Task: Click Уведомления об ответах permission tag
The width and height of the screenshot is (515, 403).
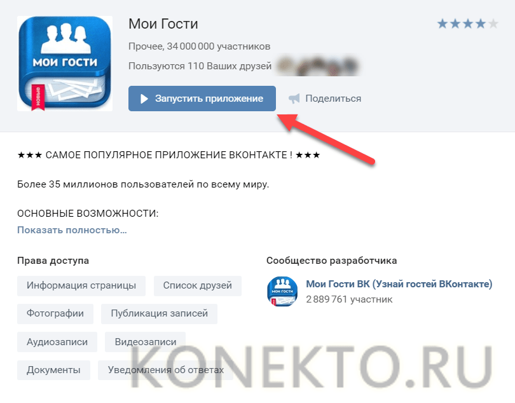Action: (165, 370)
